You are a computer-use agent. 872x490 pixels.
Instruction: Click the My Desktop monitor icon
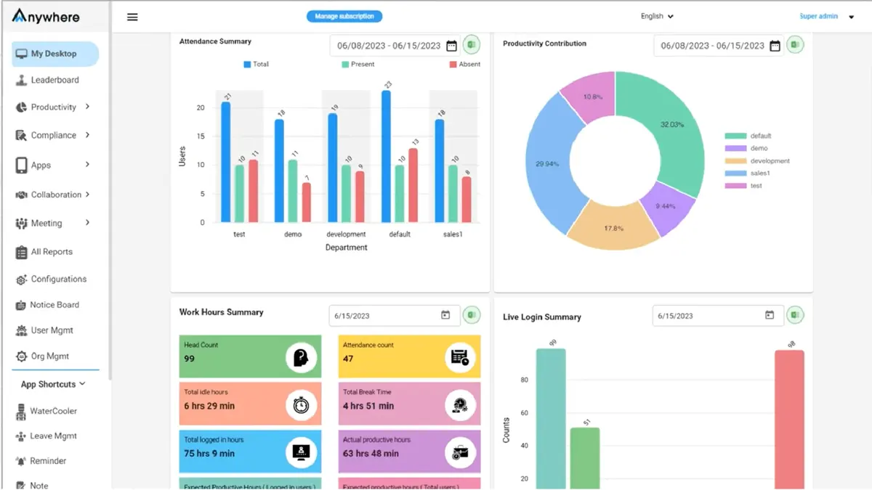pyautogui.click(x=22, y=54)
